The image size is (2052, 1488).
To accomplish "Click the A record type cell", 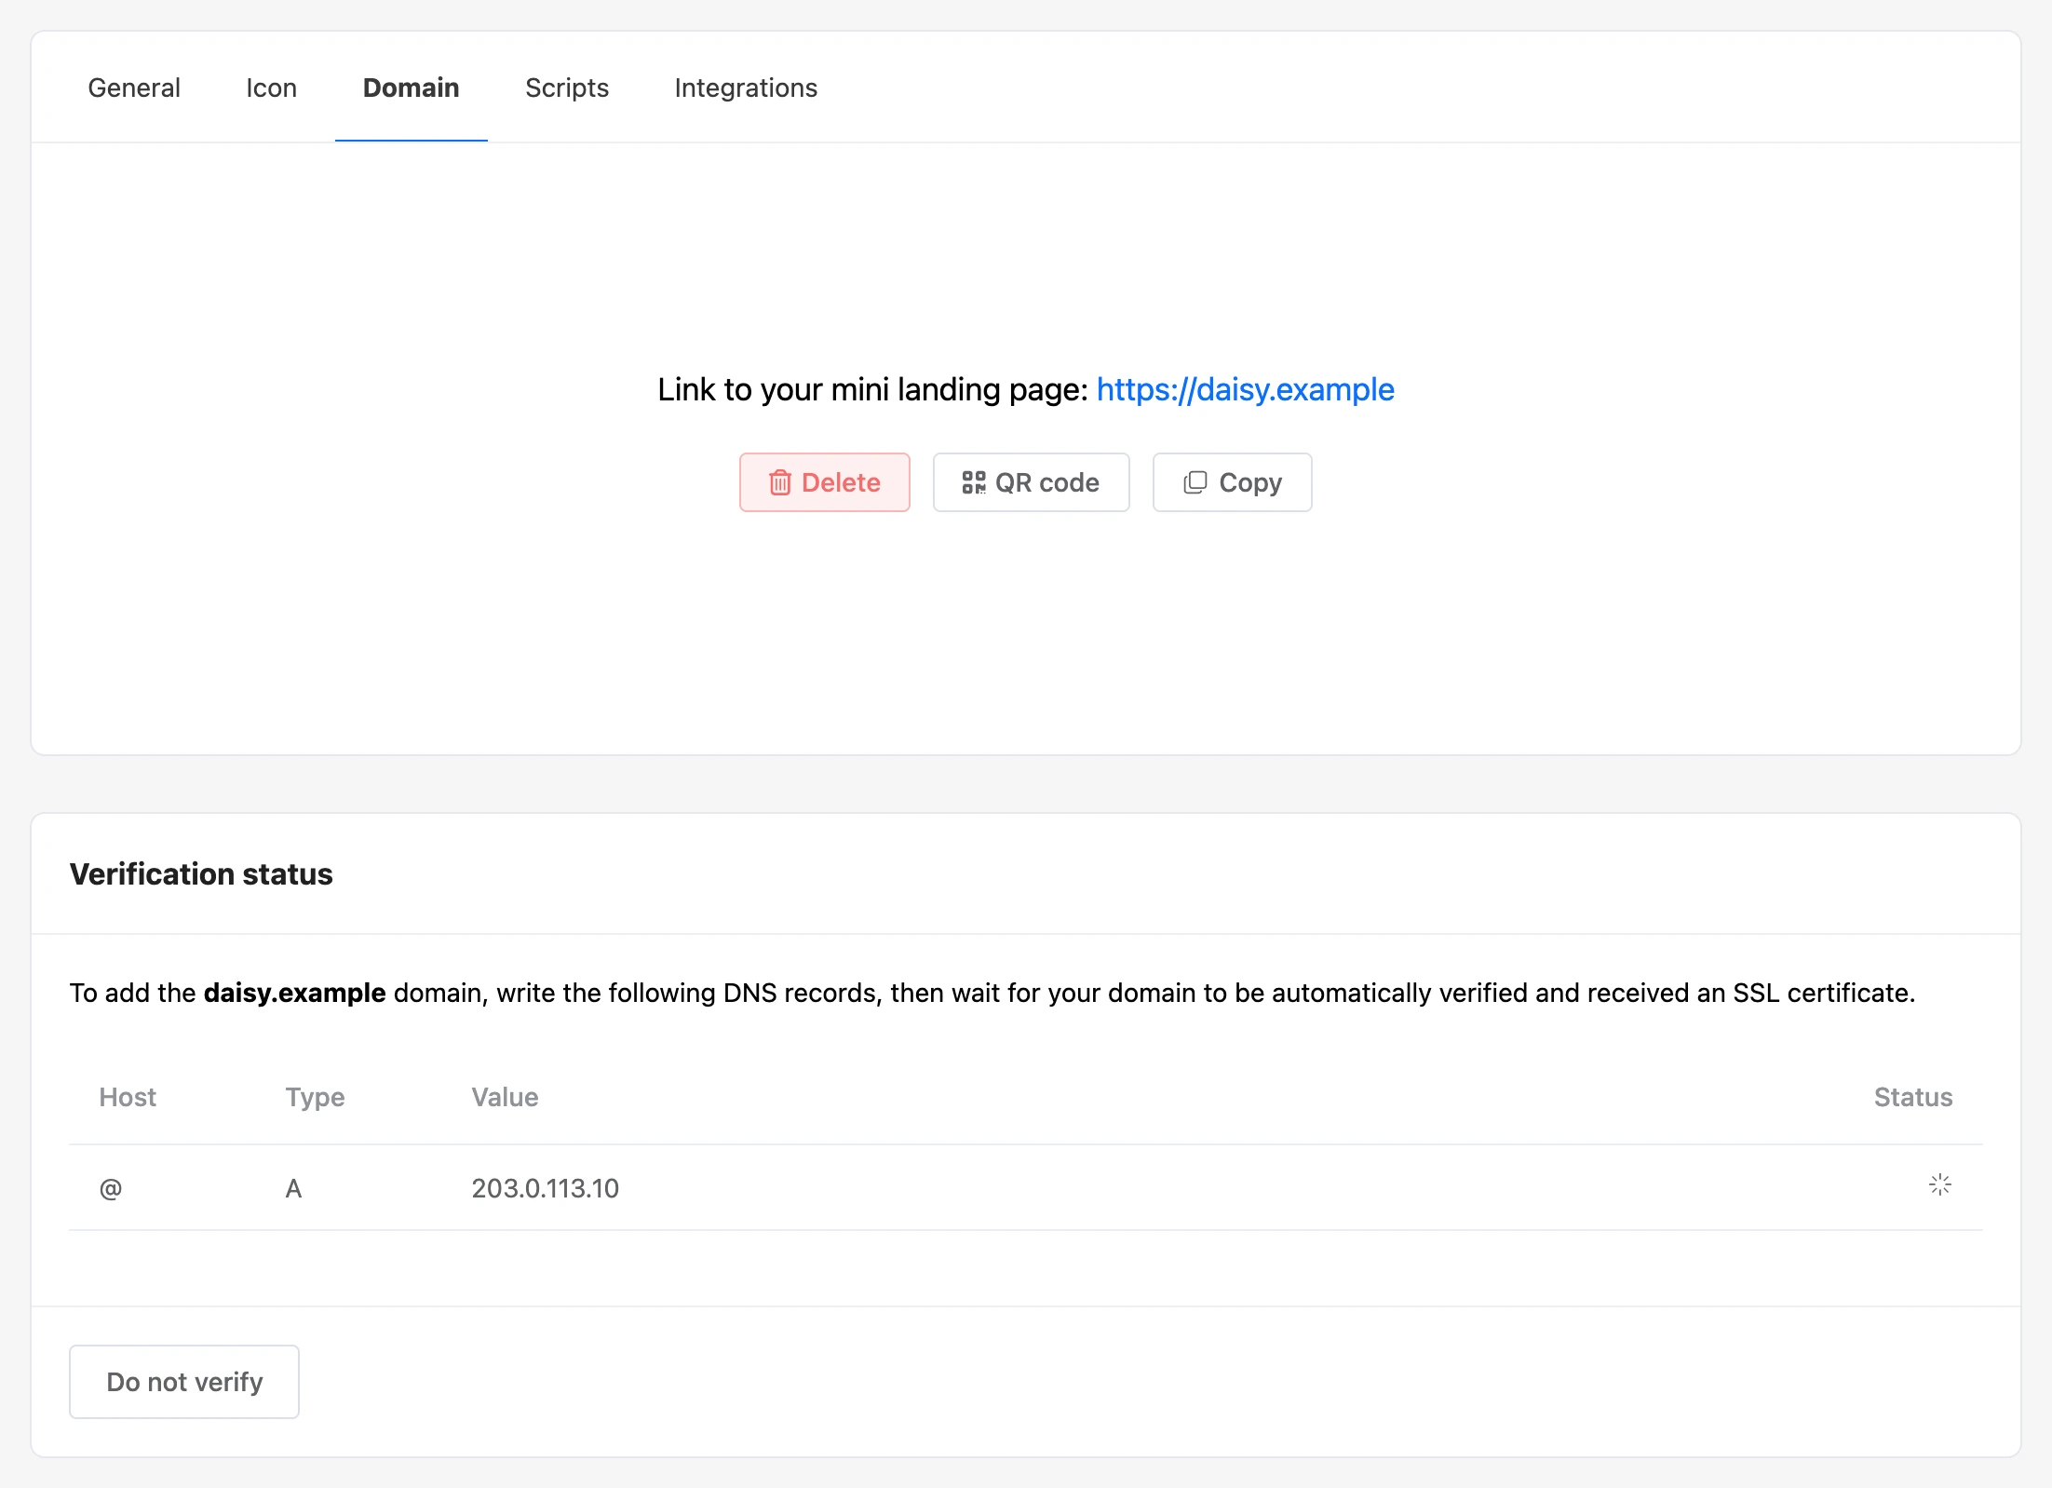I will coord(293,1188).
